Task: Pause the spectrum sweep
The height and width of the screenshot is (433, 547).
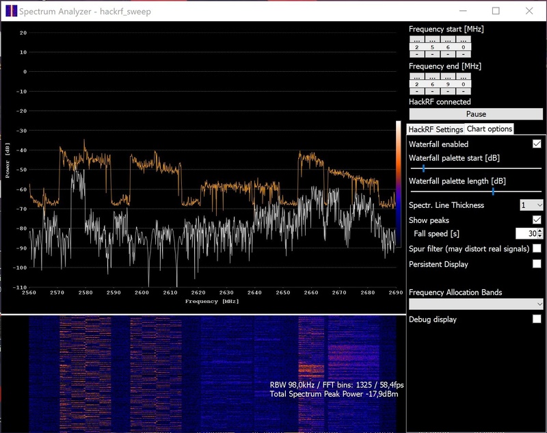Action: [476, 114]
